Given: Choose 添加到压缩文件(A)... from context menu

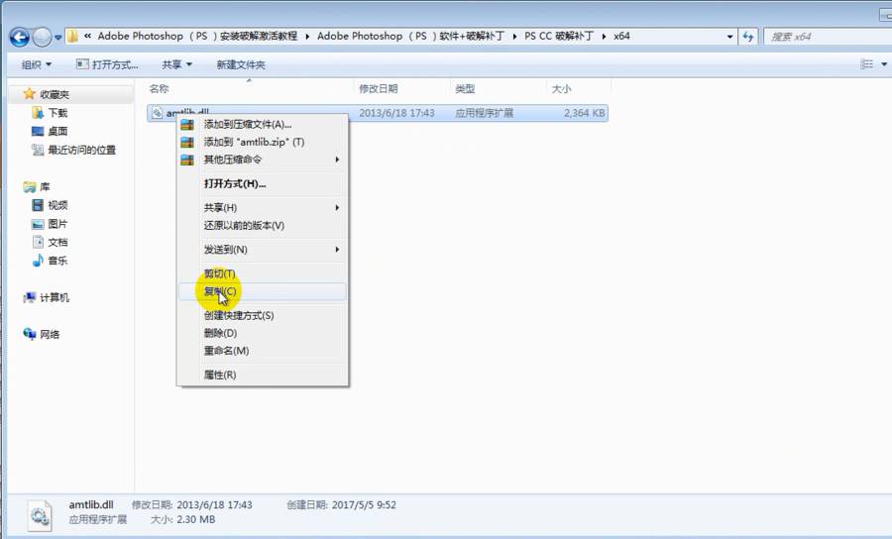Looking at the screenshot, I should coord(263,125).
